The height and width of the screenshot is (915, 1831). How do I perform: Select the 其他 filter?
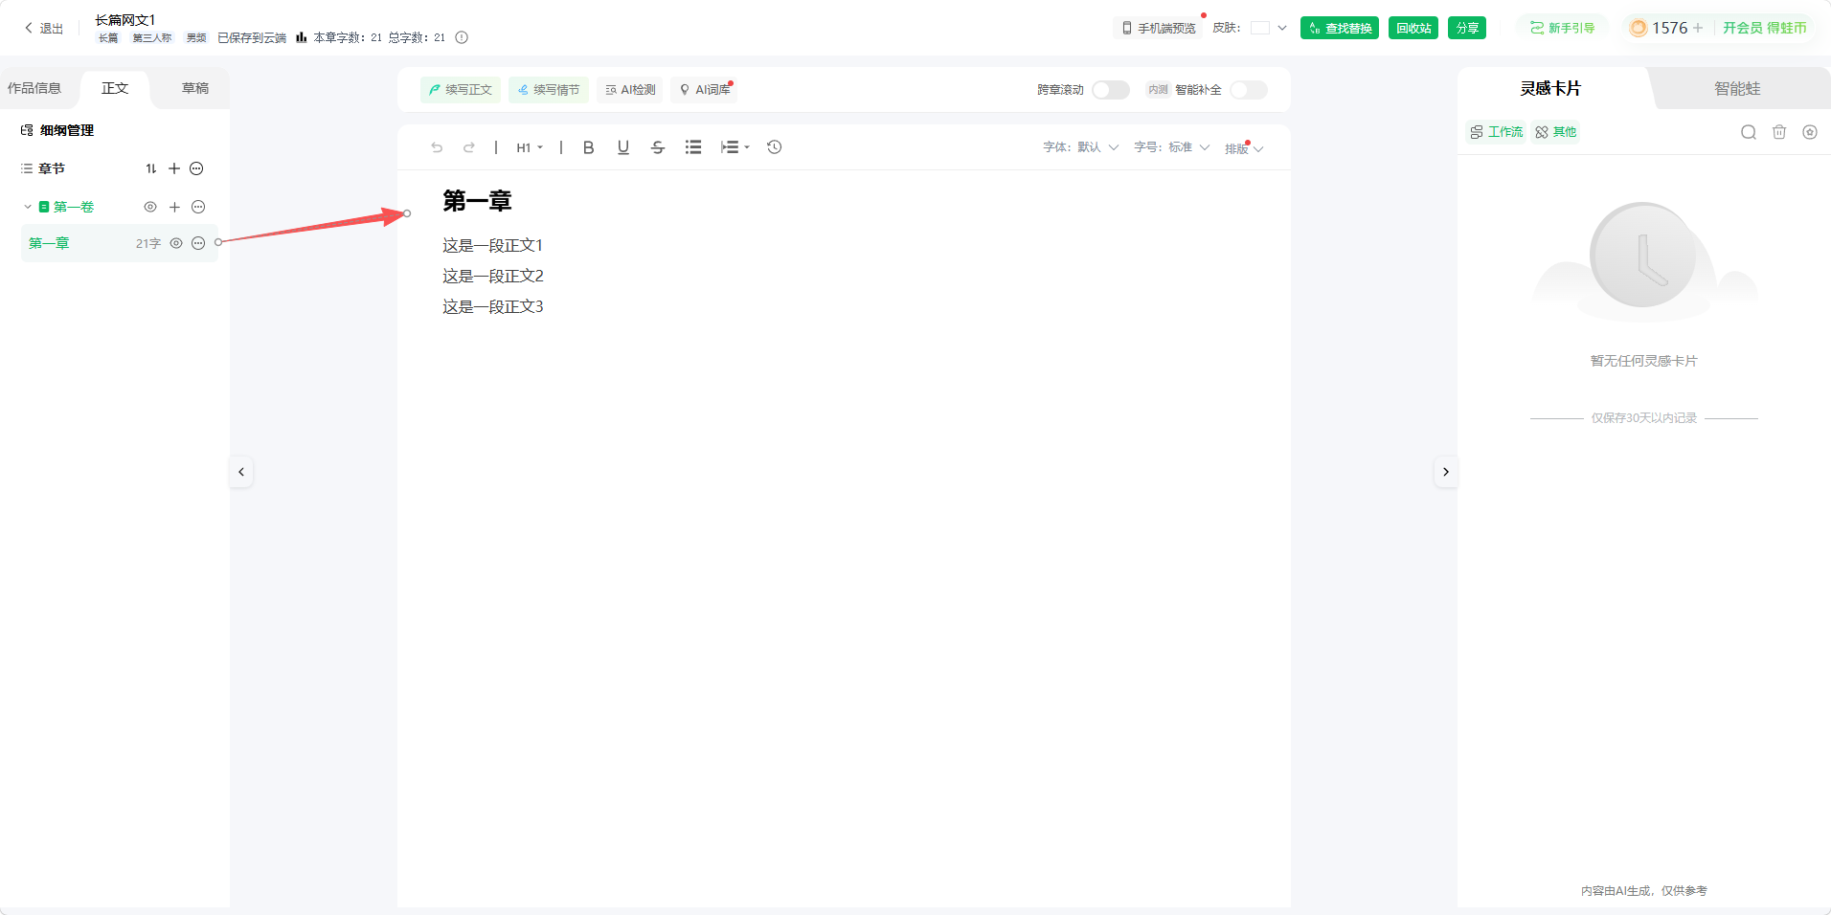pos(1555,132)
